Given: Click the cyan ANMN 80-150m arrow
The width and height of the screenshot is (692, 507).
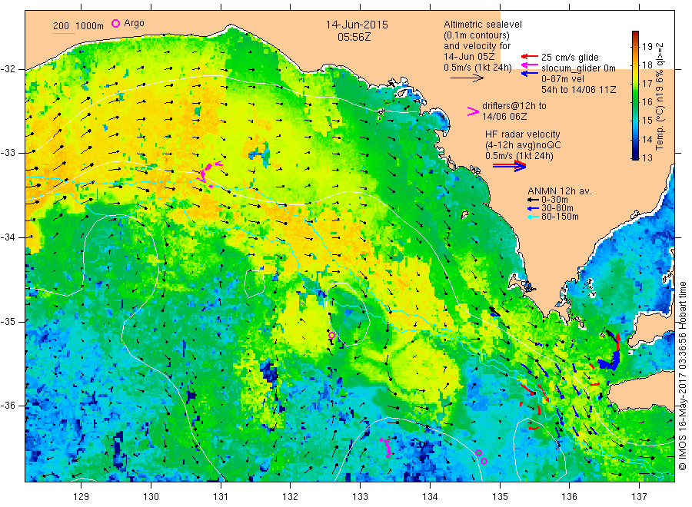Looking at the screenshot, I should tap(533, 217).
